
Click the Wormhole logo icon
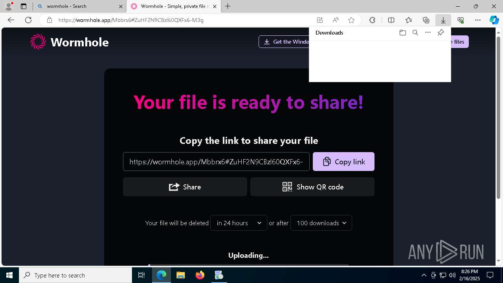(38, 42)
